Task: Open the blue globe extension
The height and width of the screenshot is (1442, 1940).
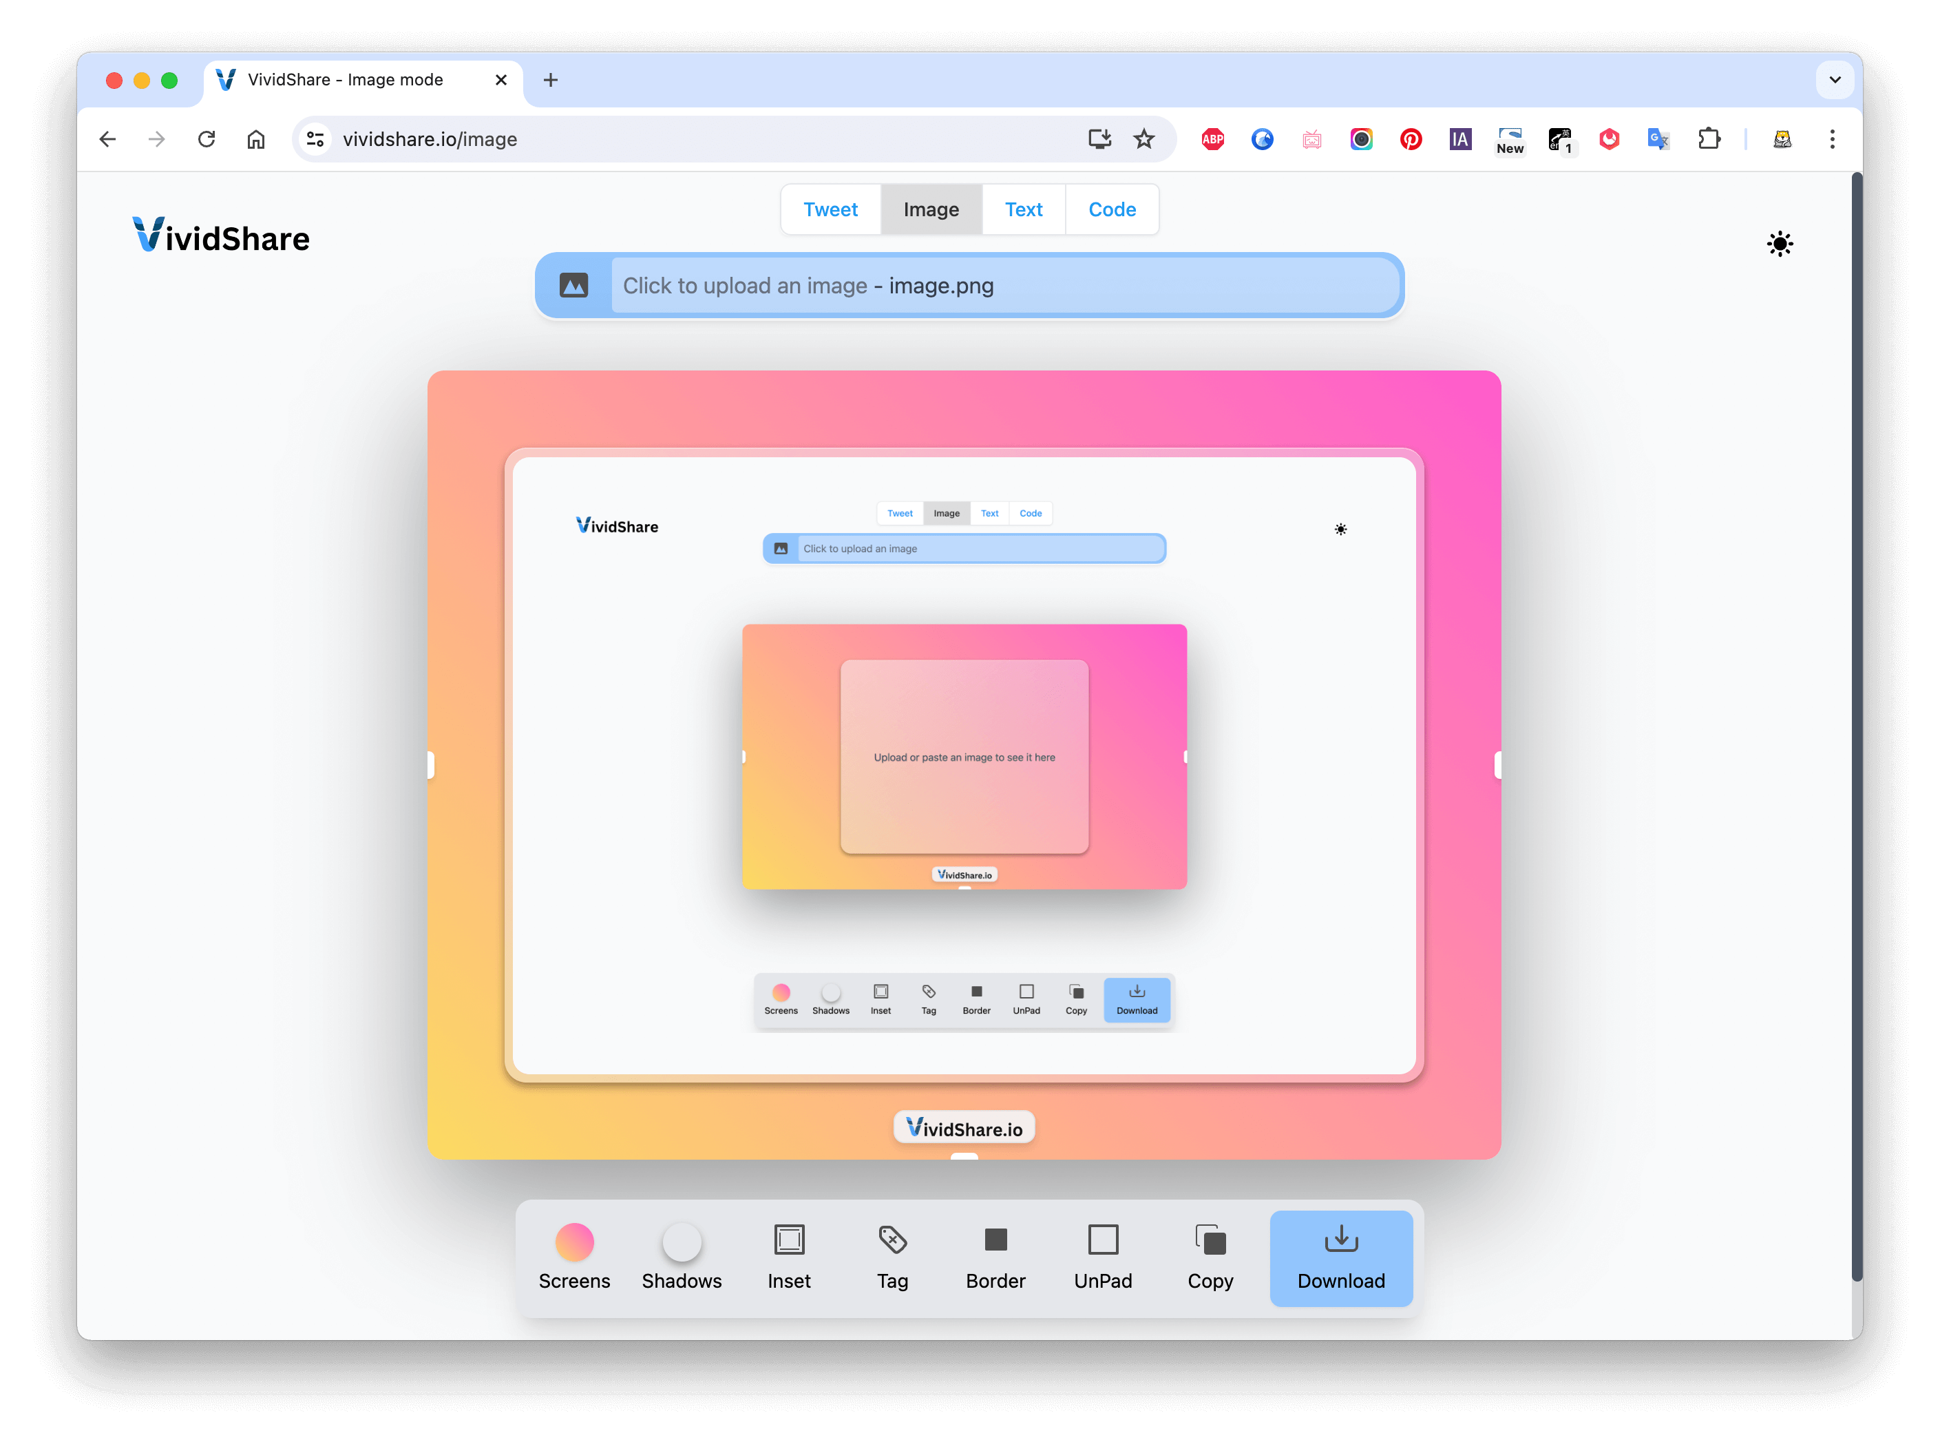Action: (x=1262, y=139)
